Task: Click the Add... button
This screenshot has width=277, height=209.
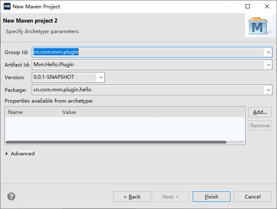Action: (260, 112)
